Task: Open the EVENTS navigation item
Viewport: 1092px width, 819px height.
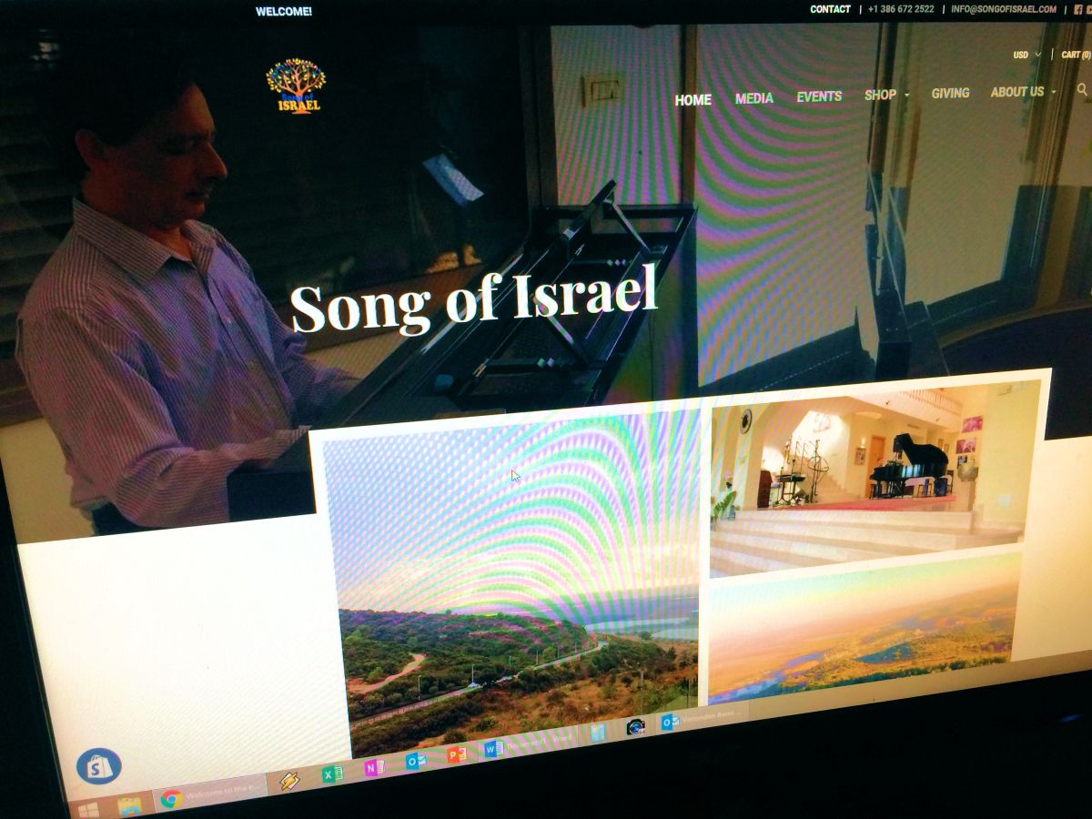Action: click(x=819, y=96)
